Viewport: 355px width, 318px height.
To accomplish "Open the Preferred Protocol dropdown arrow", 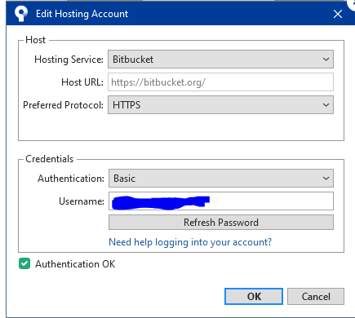I will (x=326, y=105).
